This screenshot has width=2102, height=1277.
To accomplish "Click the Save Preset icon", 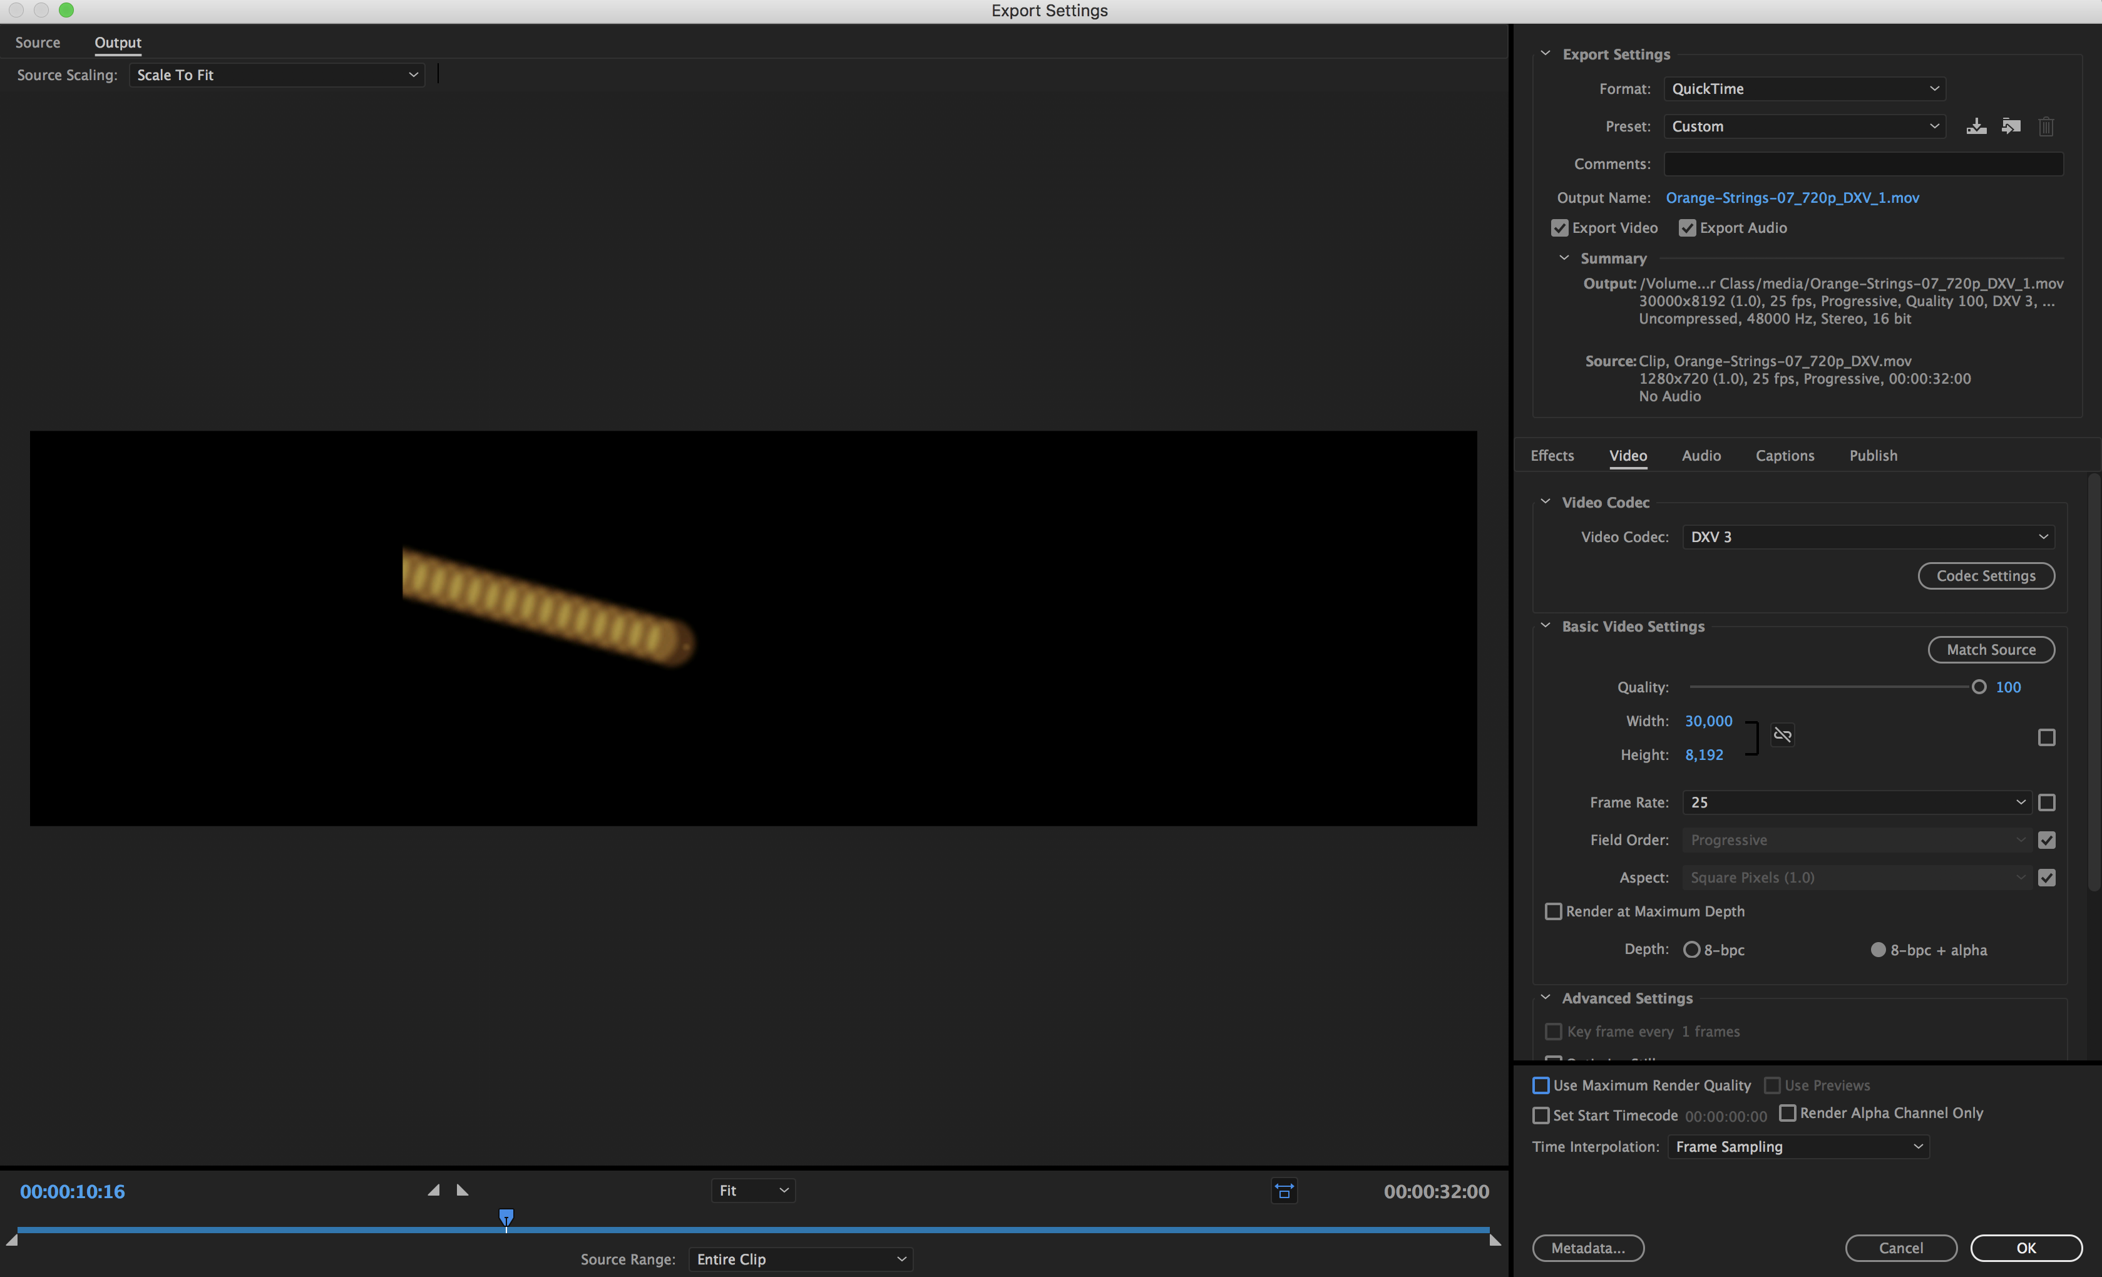I will pyautogui.click(x=1976, y=126).
